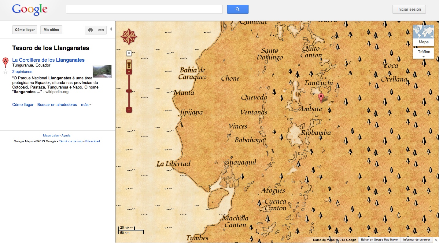This screenshot has height=243, width=439.
Task: Click the Vinces map label
Action: (x=238, y=126)
